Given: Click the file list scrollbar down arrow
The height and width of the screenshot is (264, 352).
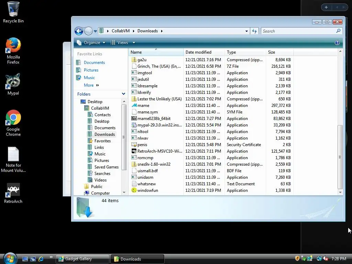Looking at the screenshot, I should pos(340,192).
